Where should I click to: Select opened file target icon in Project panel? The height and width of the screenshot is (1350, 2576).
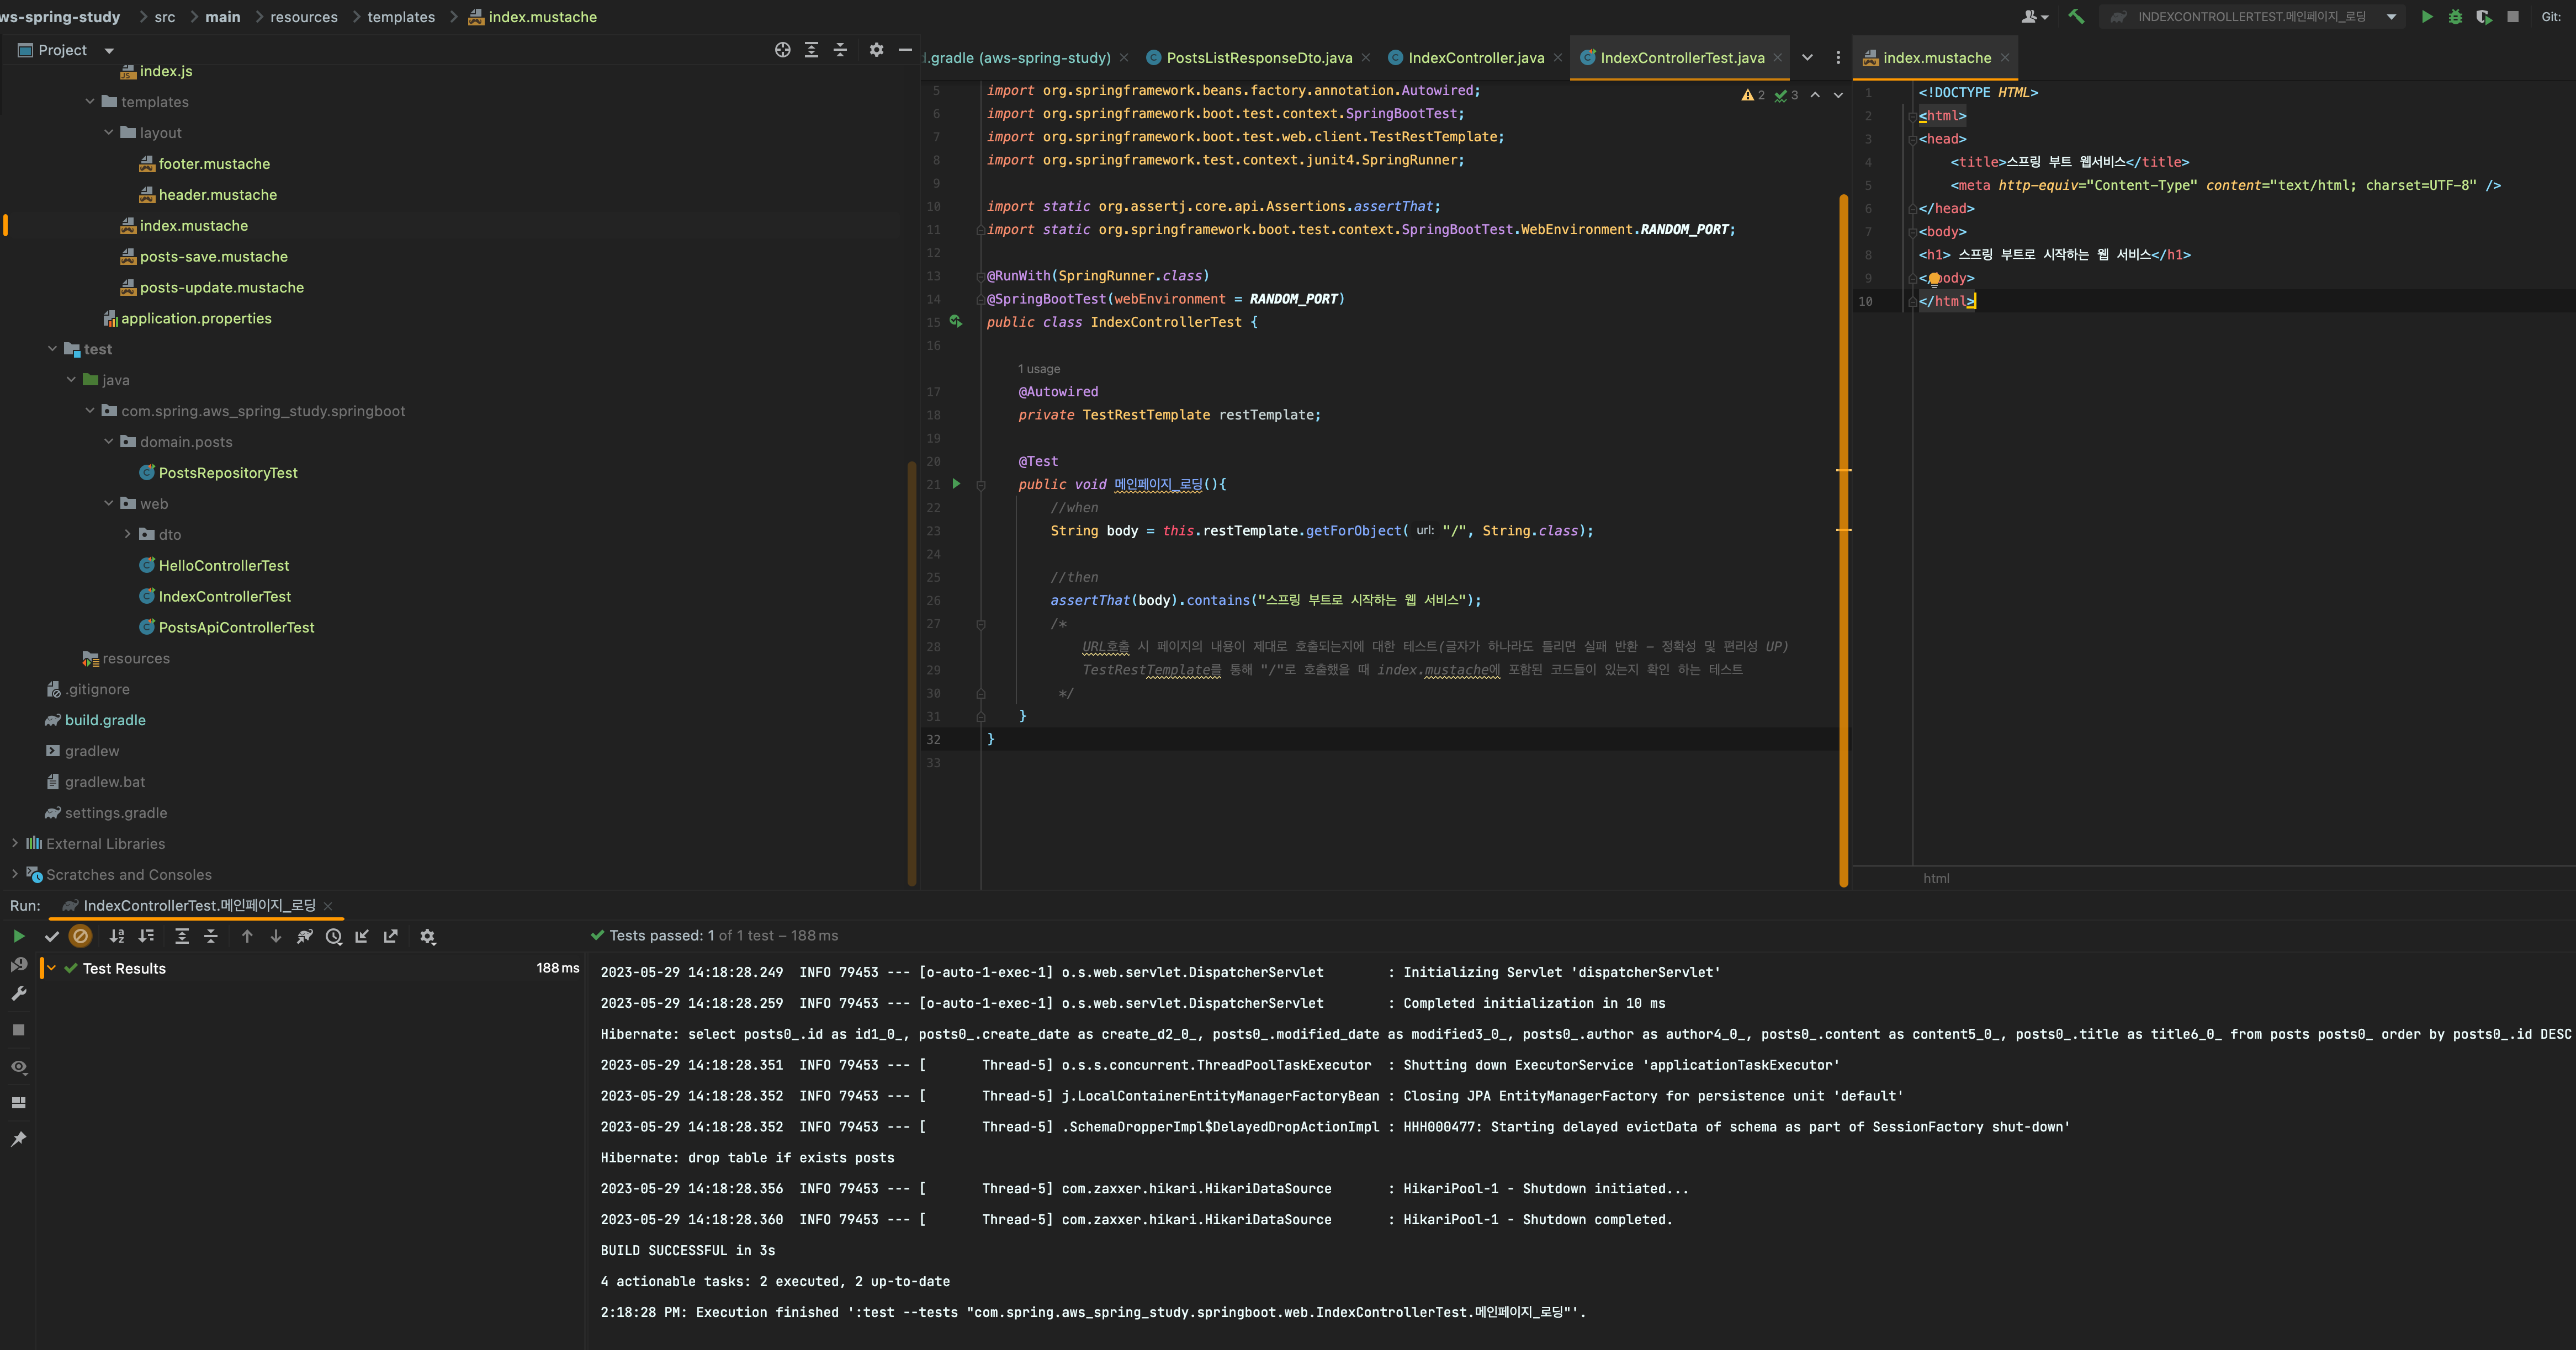coord(783,50)
